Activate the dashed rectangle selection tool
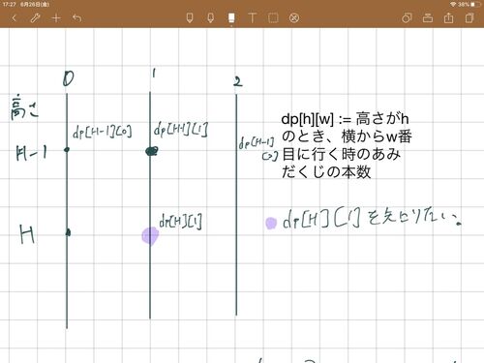Image resolution: width=484 pixels, height=363 pixels. pos(273,17)
